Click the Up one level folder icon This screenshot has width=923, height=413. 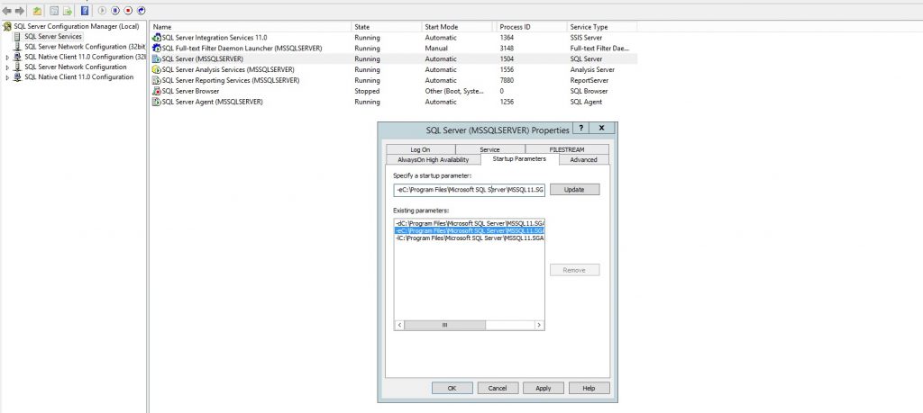38,11
